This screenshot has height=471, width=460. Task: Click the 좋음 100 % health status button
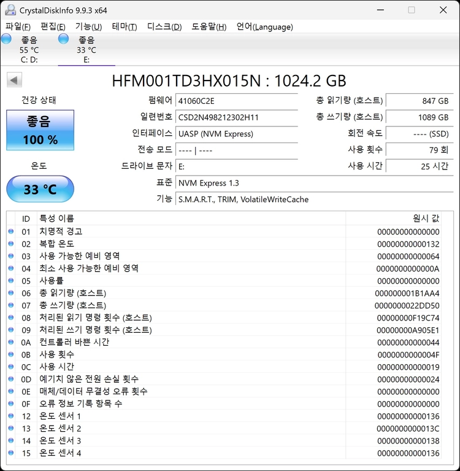[x=40, y=130]
